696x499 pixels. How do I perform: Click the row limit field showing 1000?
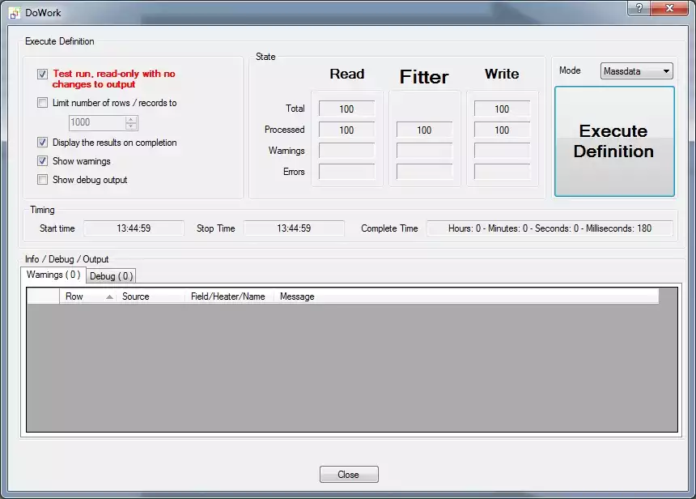coord(96,123)
